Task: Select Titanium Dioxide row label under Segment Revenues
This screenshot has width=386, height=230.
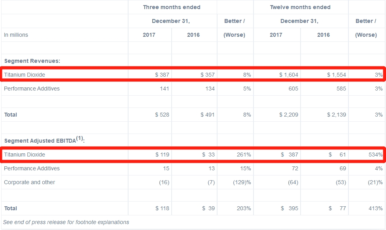Action: click(x=25, y=75)
